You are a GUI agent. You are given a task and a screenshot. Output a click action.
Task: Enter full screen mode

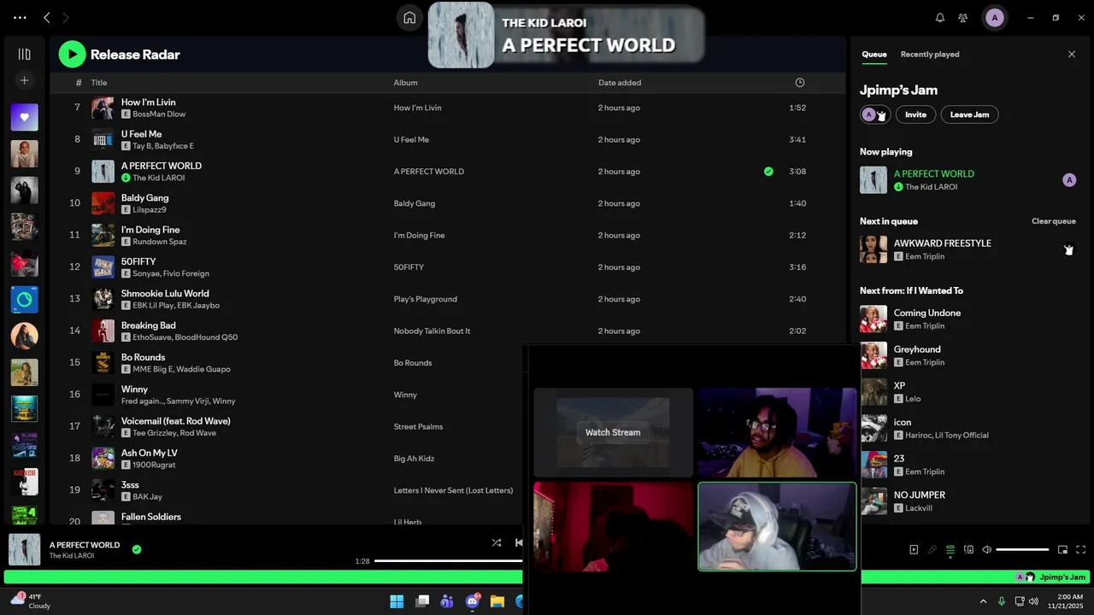(1081, 550)
